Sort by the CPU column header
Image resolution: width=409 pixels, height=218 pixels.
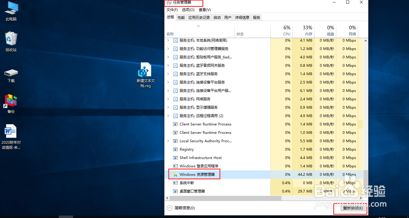pos(281,31)
